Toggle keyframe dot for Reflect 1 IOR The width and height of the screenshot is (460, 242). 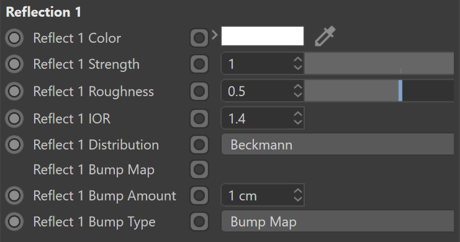tap(14, 119)
